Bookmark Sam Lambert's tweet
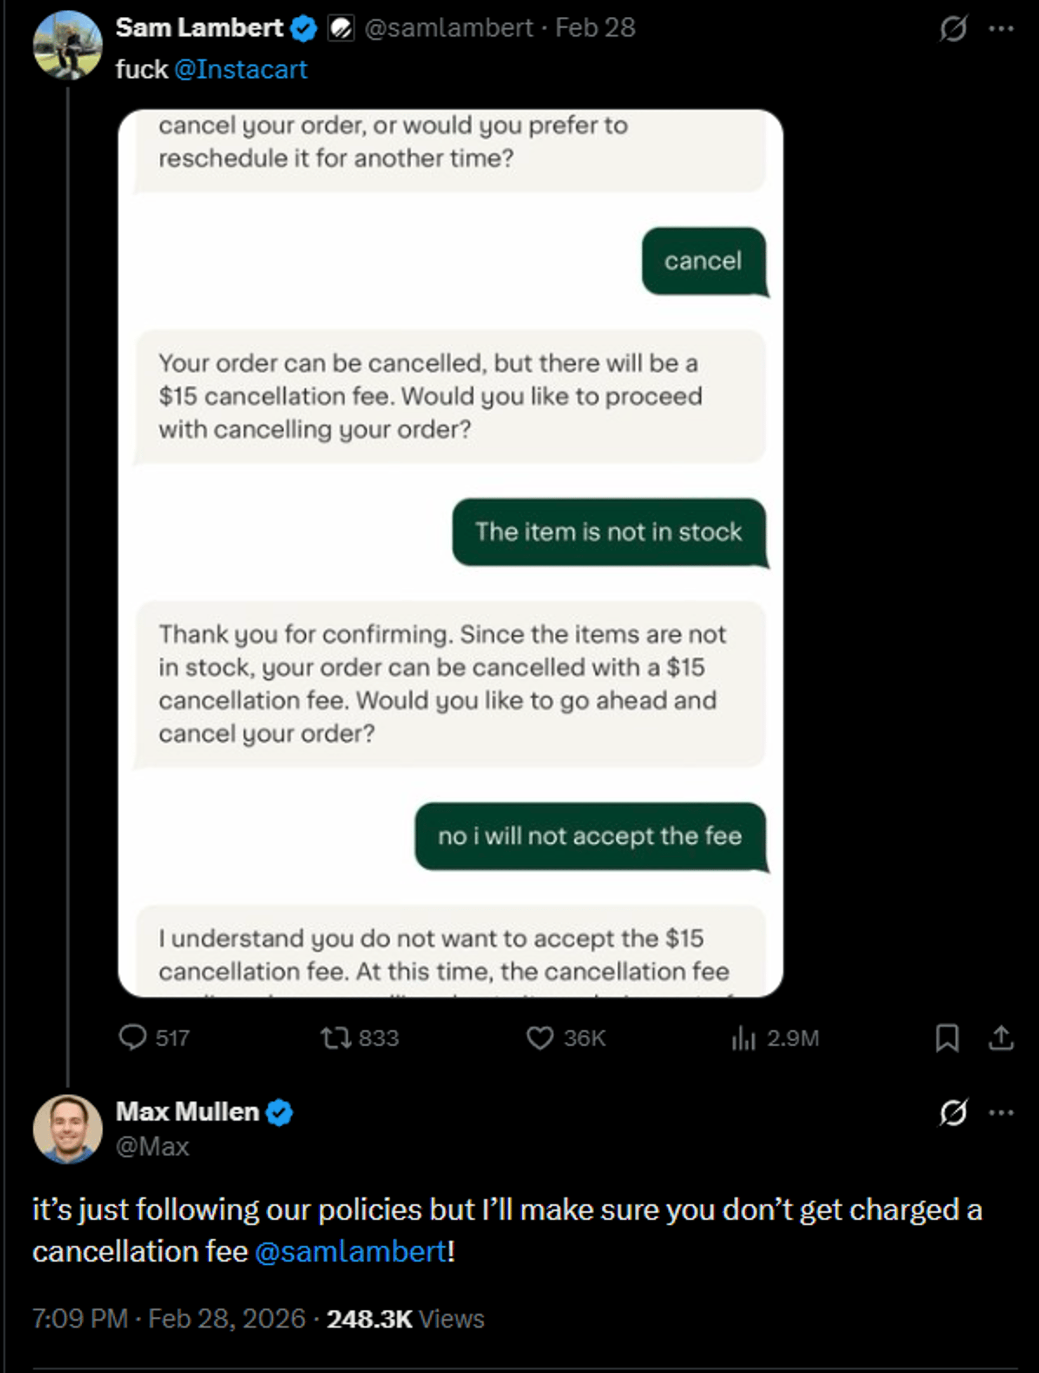The image size is (1039, 1373). pyautogui.click(x=947, y=1037)
